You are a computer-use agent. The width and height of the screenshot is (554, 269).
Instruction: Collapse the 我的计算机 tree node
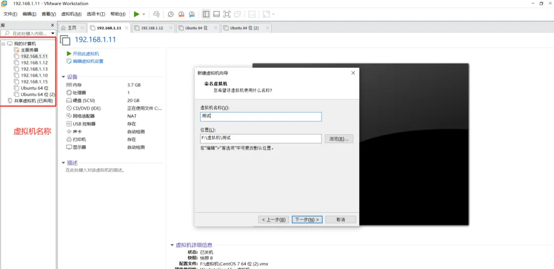coord(3,44)
